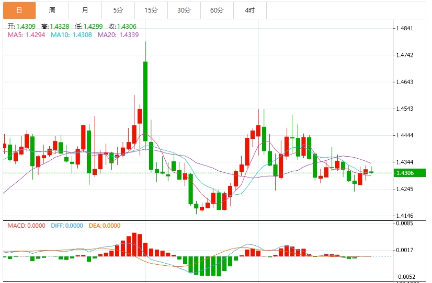The image size is (432, 283).
Task: Switch to the 周 weekly tab
Action: [52, 10]
